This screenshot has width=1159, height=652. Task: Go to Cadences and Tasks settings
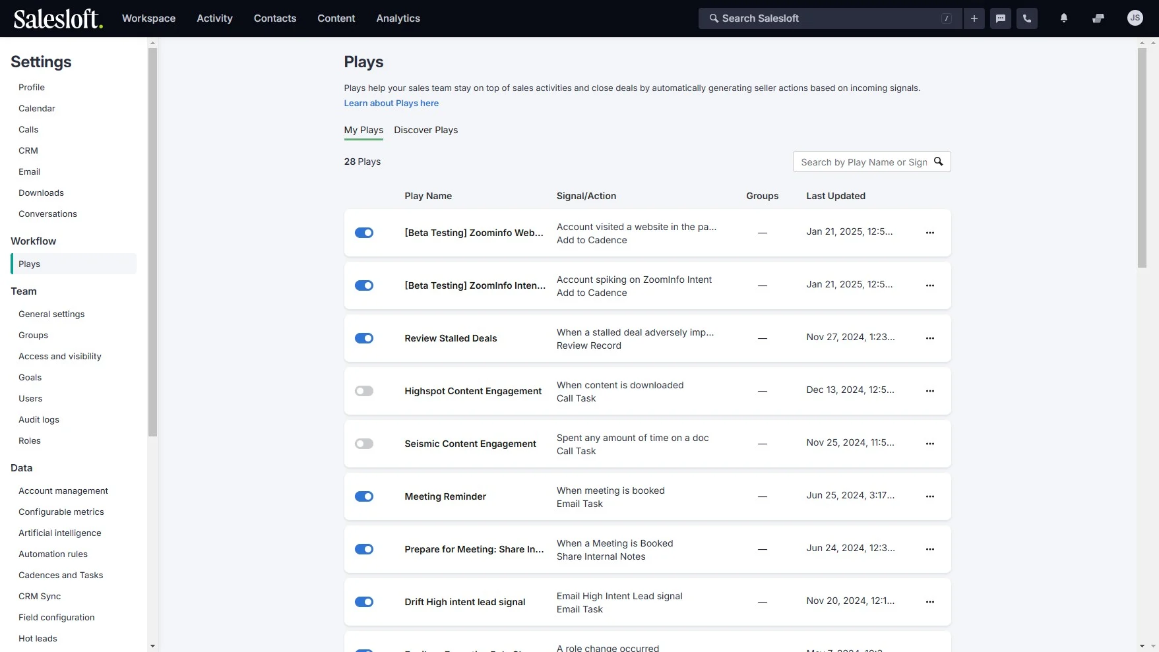(61, 575)
